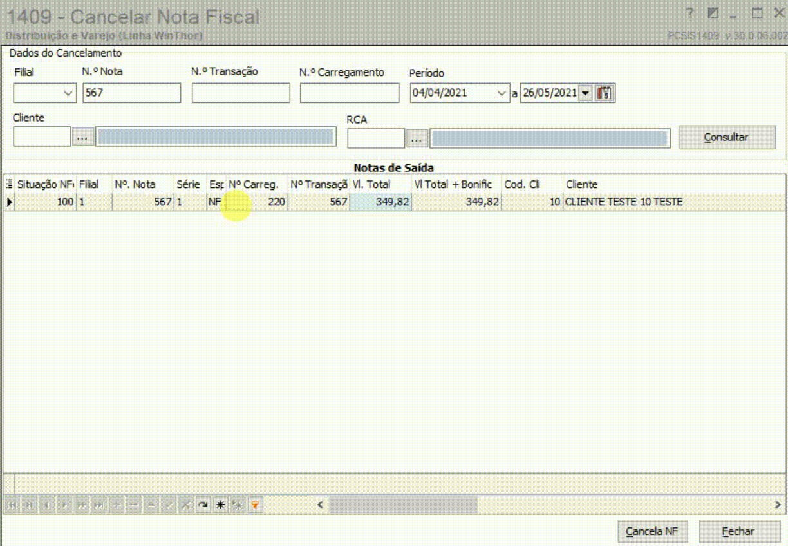The height and width of the screenshot is (546, 788).
Task: Click the refresh curved arrow icon
Action: 203,505
